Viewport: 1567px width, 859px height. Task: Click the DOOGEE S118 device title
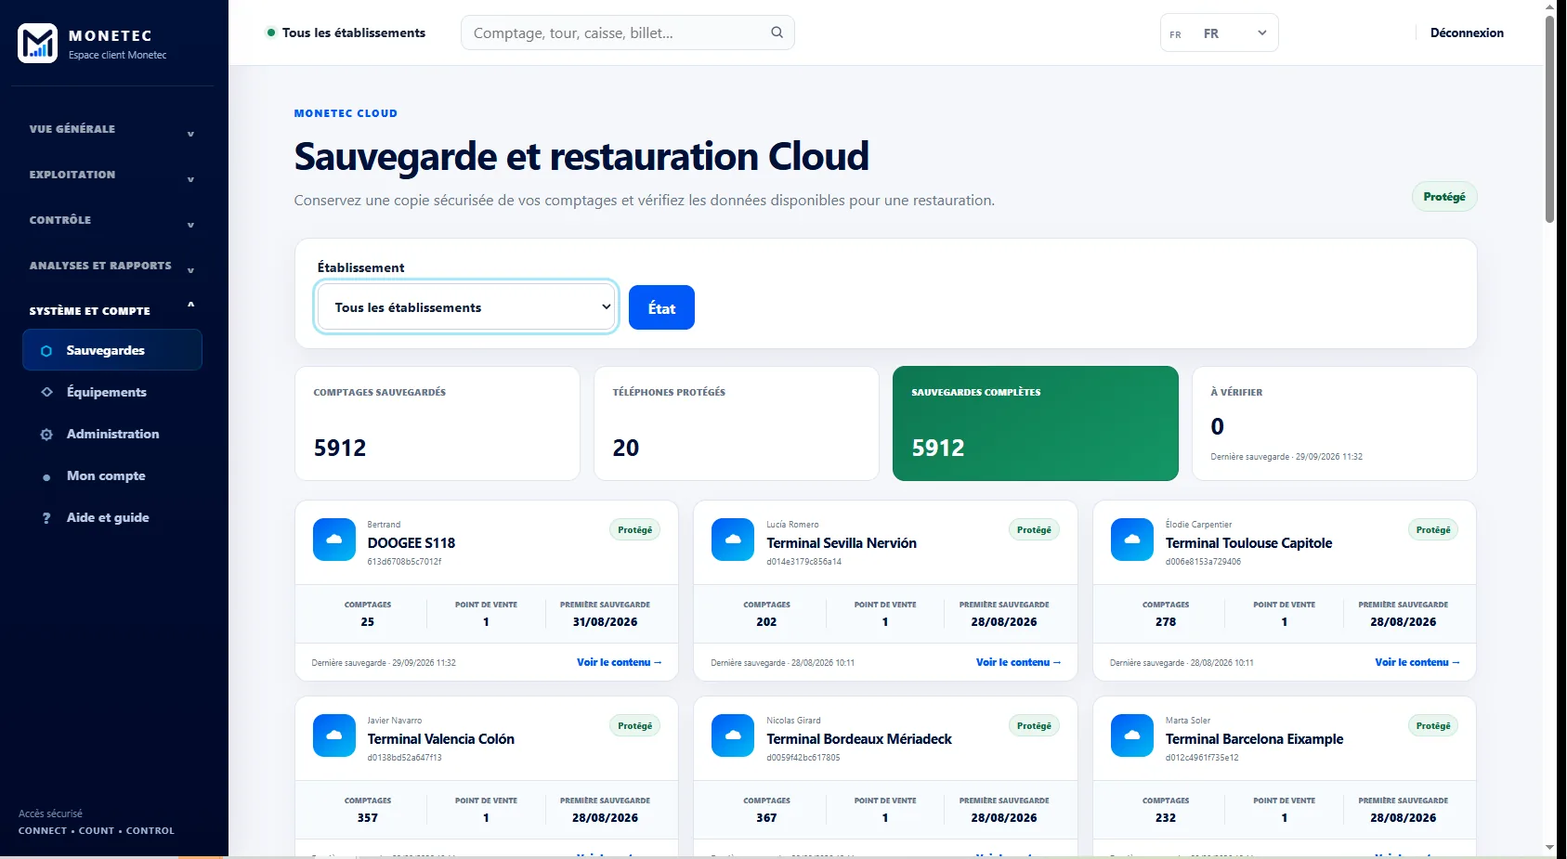tap(411, 543)
